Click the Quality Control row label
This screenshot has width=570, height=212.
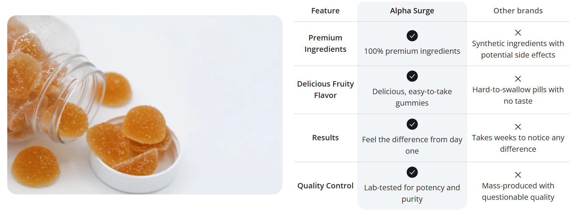tap(325, 186)
